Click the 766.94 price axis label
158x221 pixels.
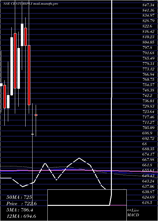(148, 74)
